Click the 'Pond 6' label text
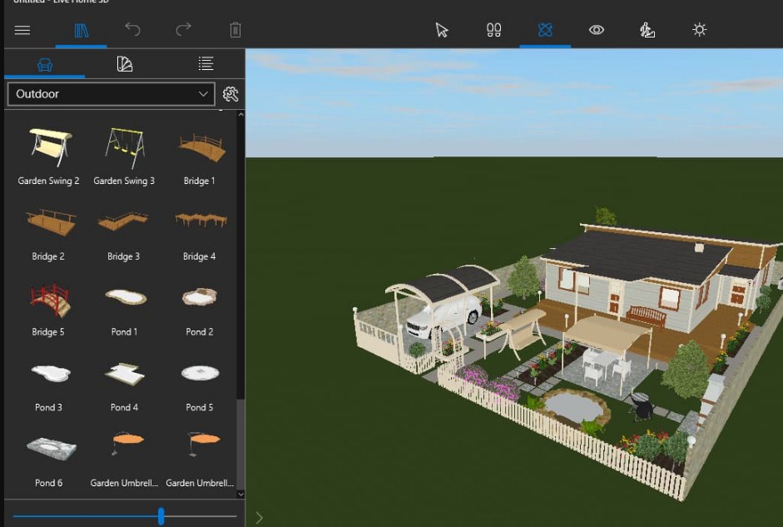783x527 pixels. click(49, 483)
